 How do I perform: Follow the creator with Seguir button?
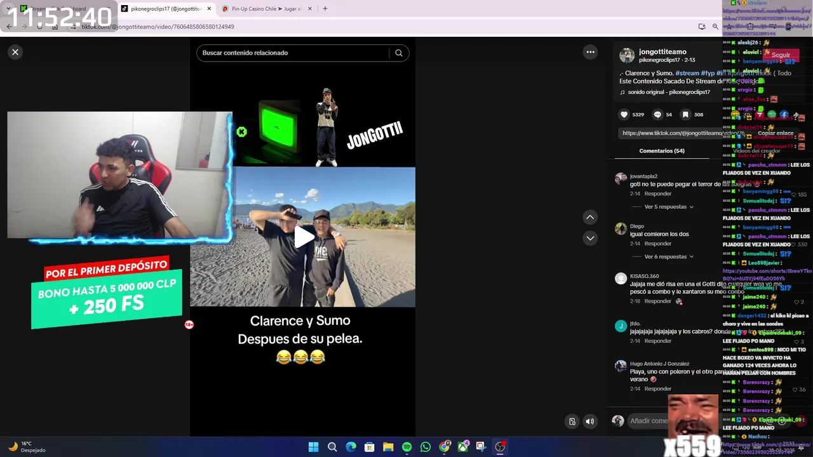click(781, 55)
